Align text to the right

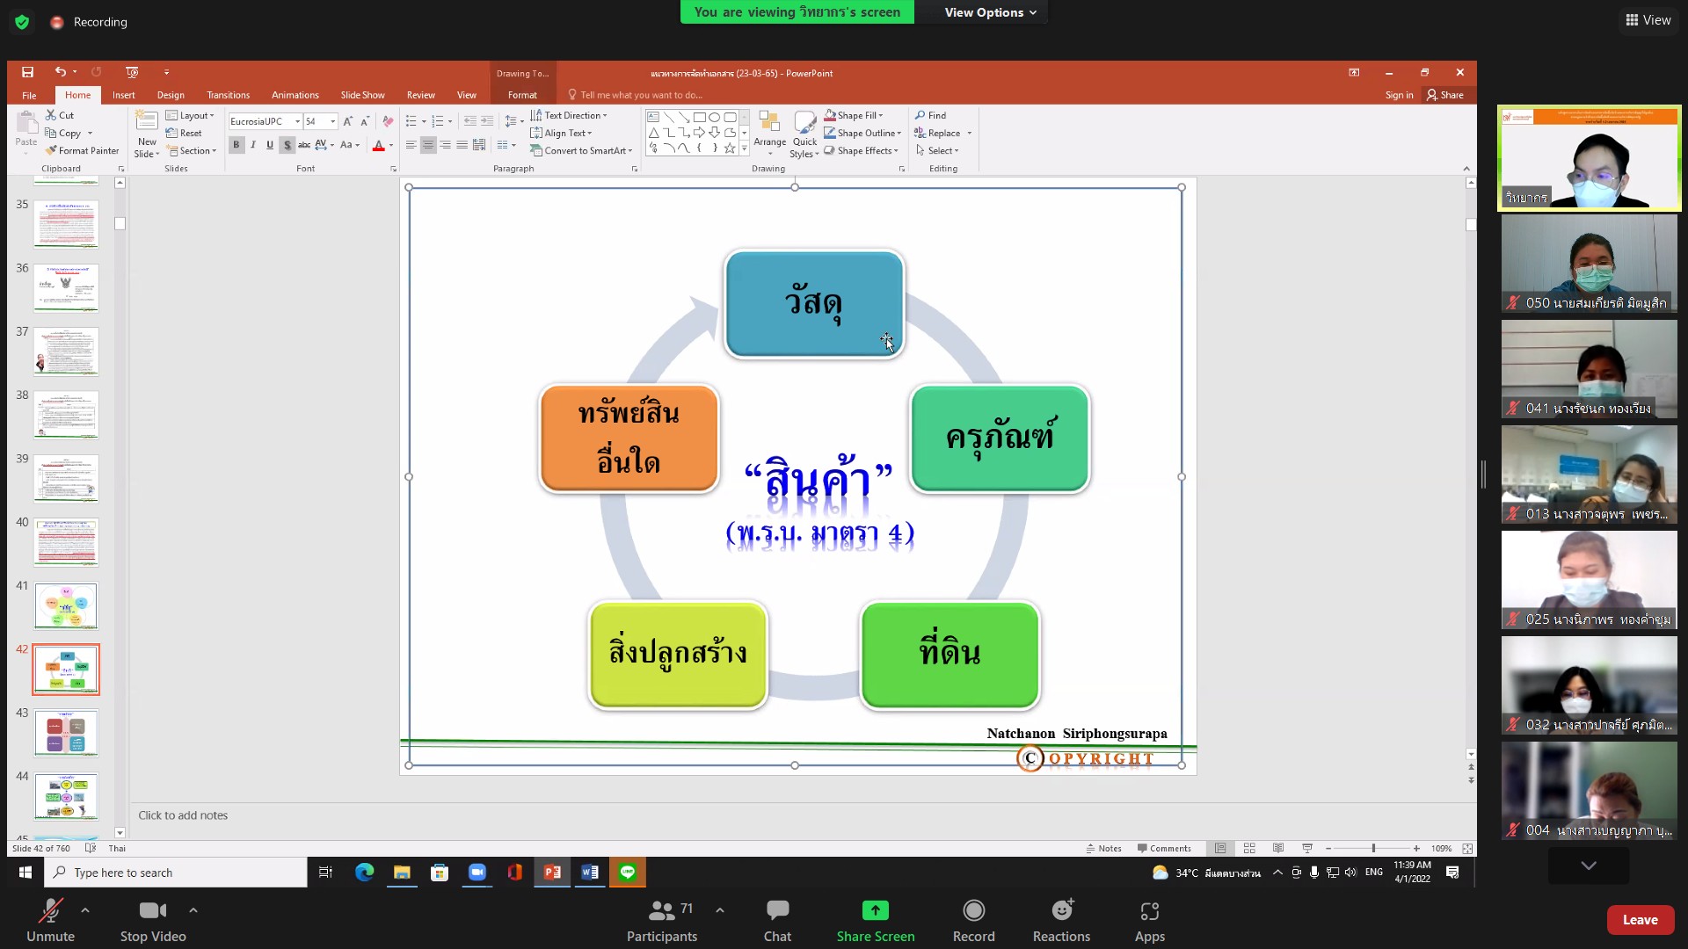click(x=445, y=145)
